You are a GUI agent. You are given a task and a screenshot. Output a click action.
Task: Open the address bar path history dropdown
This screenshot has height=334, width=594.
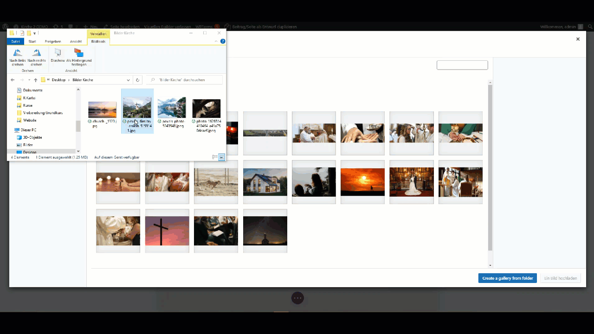tap(129, 80)
